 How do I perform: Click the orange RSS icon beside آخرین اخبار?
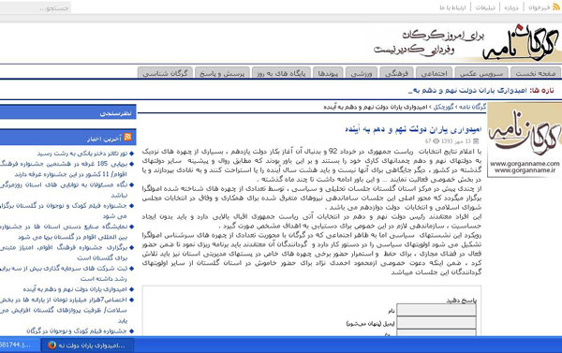pos(127,137)
